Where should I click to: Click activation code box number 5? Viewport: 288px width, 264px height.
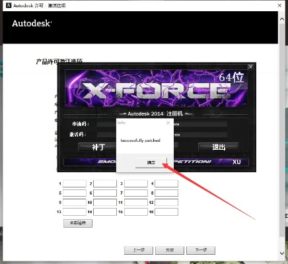(75, 193)
